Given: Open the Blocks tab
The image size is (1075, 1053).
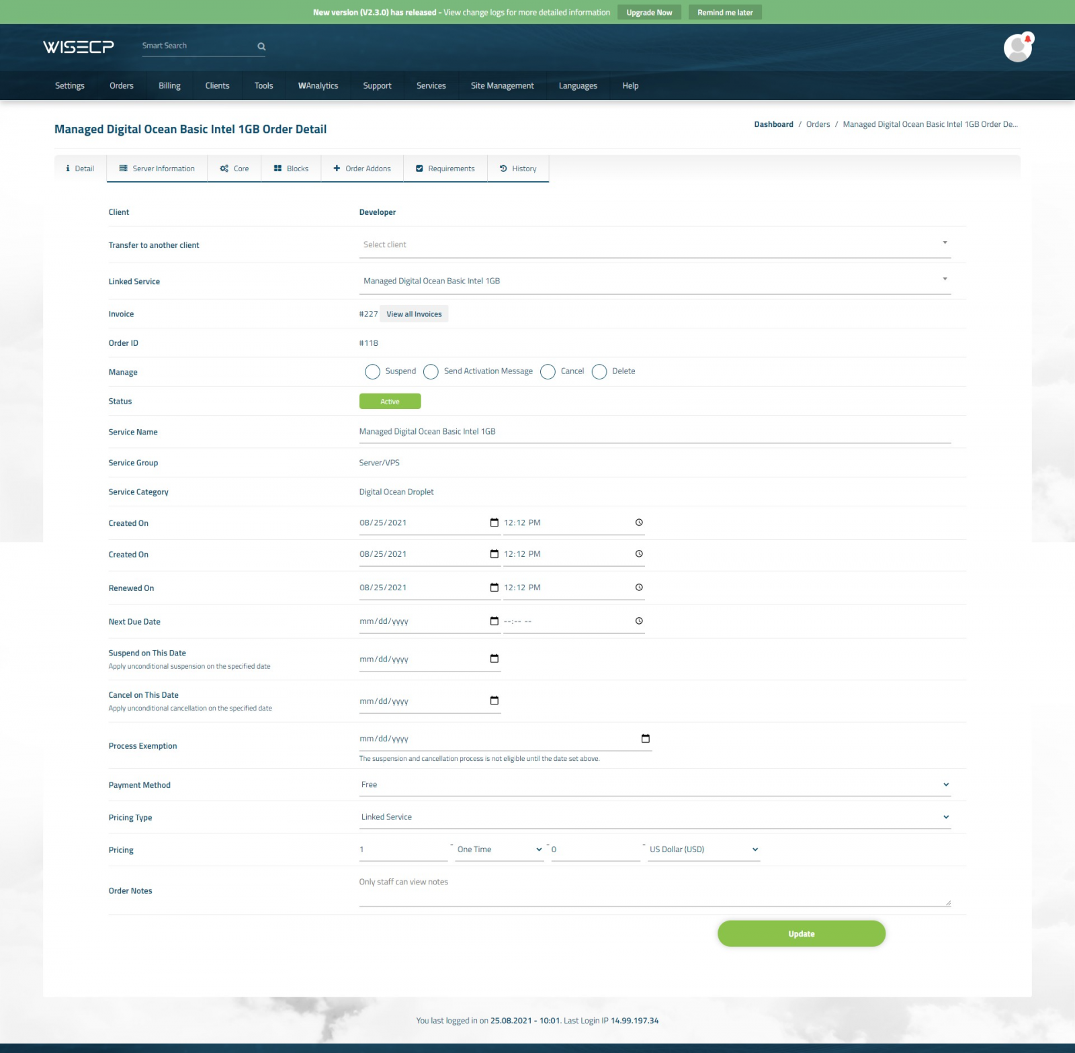Looking at the screenshot, I should [x=291, y=169].
